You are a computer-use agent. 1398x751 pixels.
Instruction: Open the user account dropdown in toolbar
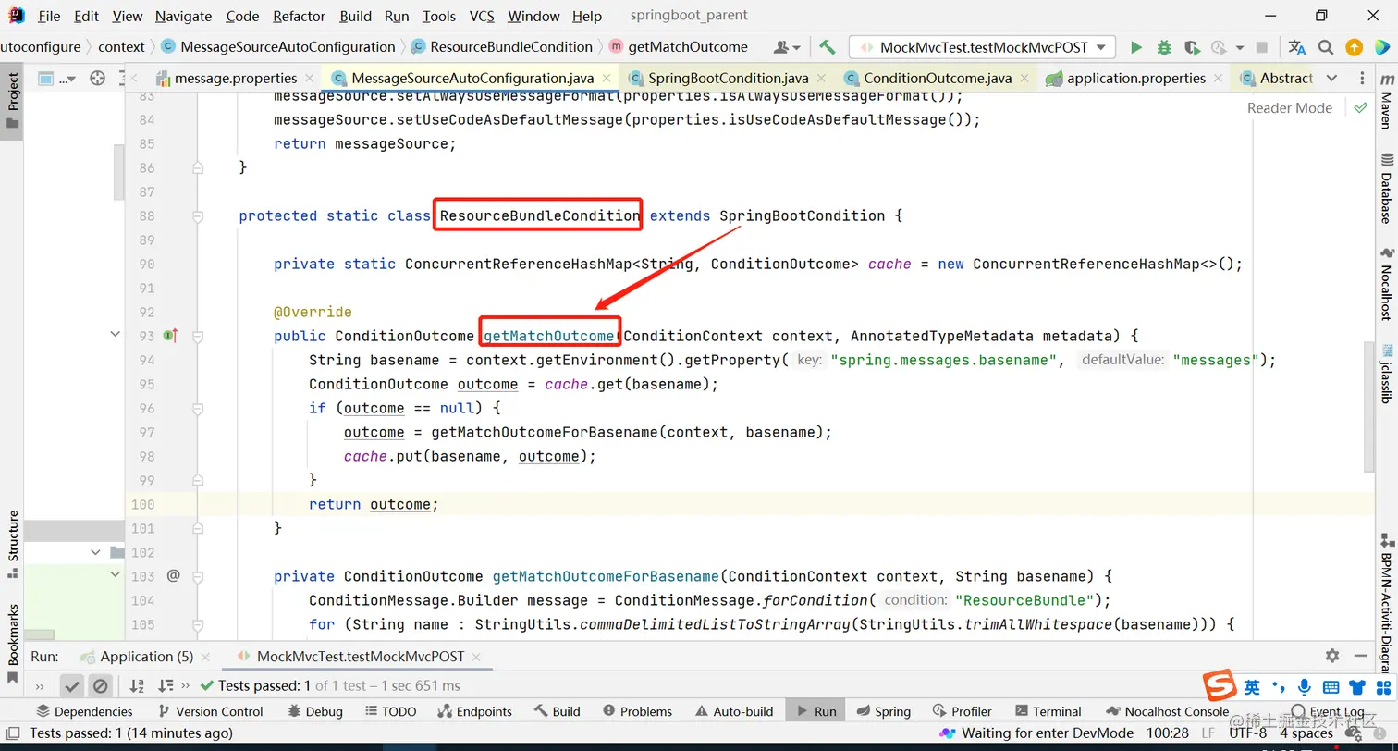tap(786, 47)
